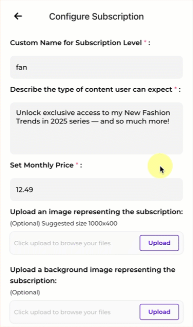Click the 'Suggested size 1000x400' hint text
Screen dimensions: 193x327
click(79, 224)
